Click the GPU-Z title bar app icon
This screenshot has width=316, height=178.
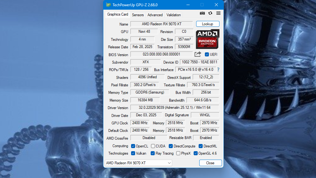click(108, 5)
